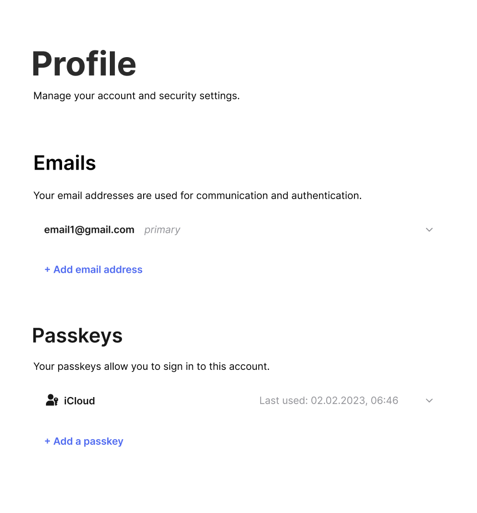Click the Last used timestamp text
This screenshot has height=513, width=477.
point(329,400)
